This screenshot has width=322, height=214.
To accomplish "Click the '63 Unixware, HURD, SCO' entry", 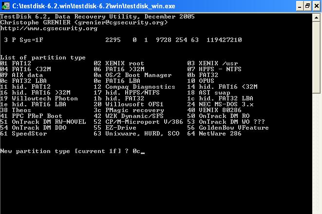I will tap(136, 134).
